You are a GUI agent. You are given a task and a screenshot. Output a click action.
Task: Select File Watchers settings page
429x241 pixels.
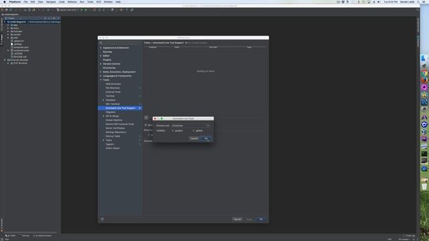pos(113,88)
